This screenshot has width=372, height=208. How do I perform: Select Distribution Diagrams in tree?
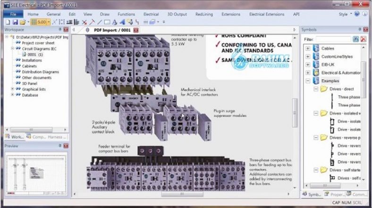[40, 72]
